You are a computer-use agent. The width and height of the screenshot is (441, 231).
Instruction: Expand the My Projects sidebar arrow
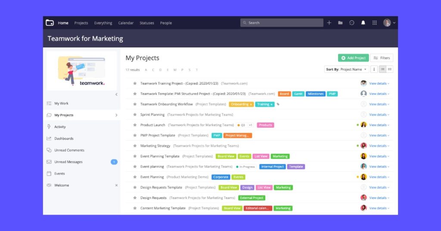116,115
